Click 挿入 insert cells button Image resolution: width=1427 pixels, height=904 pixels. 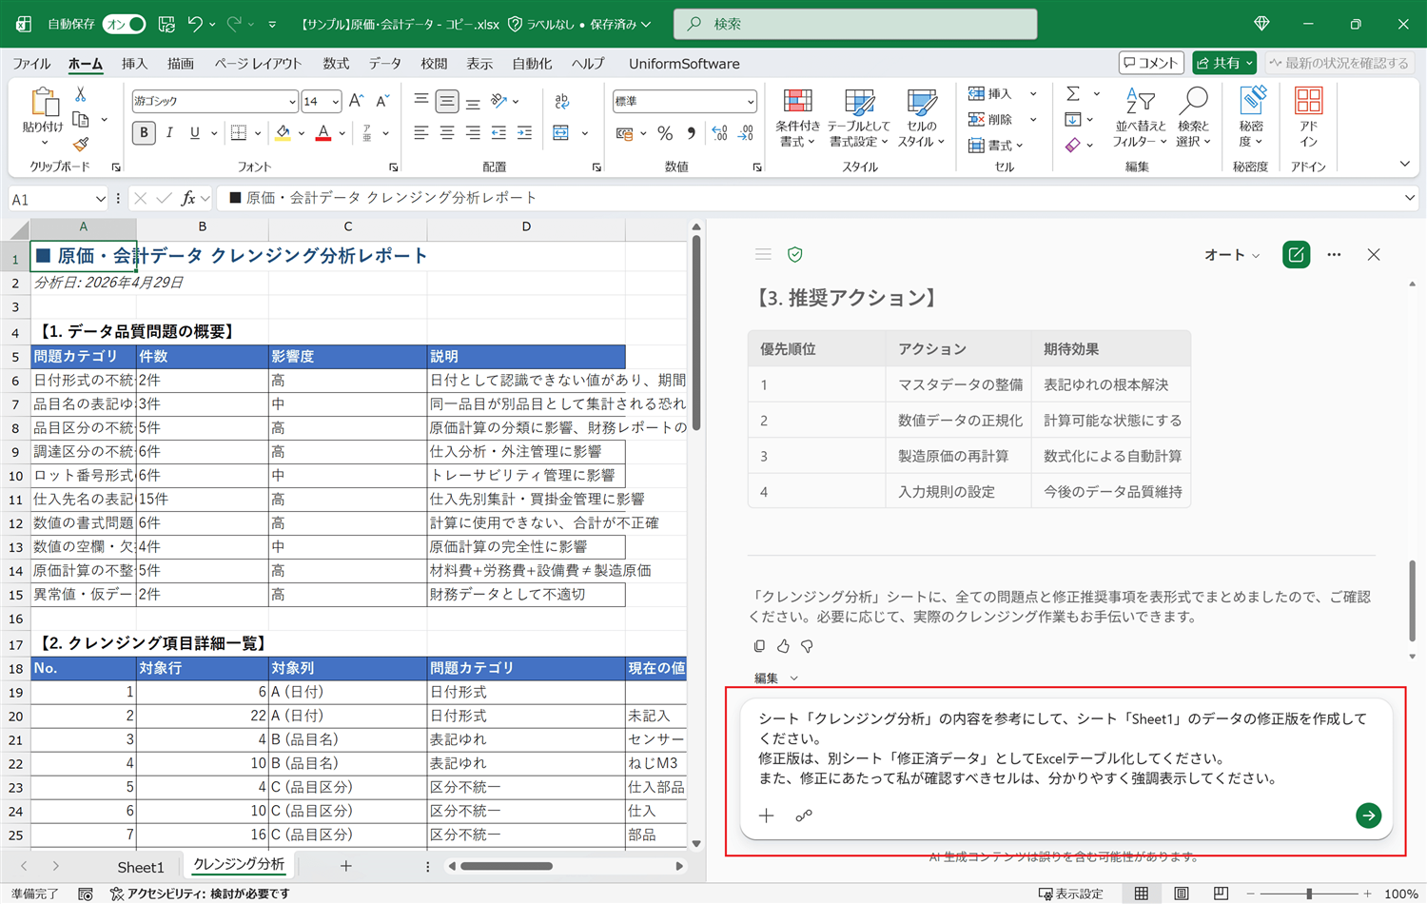990,93
